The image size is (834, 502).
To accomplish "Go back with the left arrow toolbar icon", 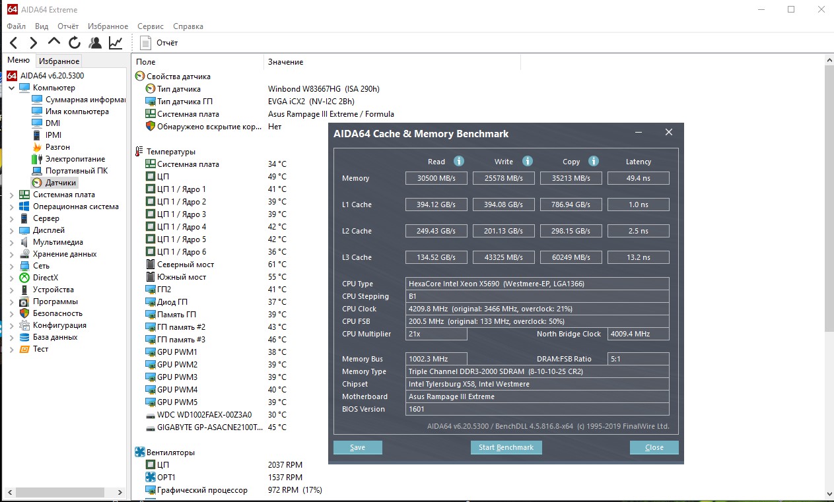I will coord(13,43).
